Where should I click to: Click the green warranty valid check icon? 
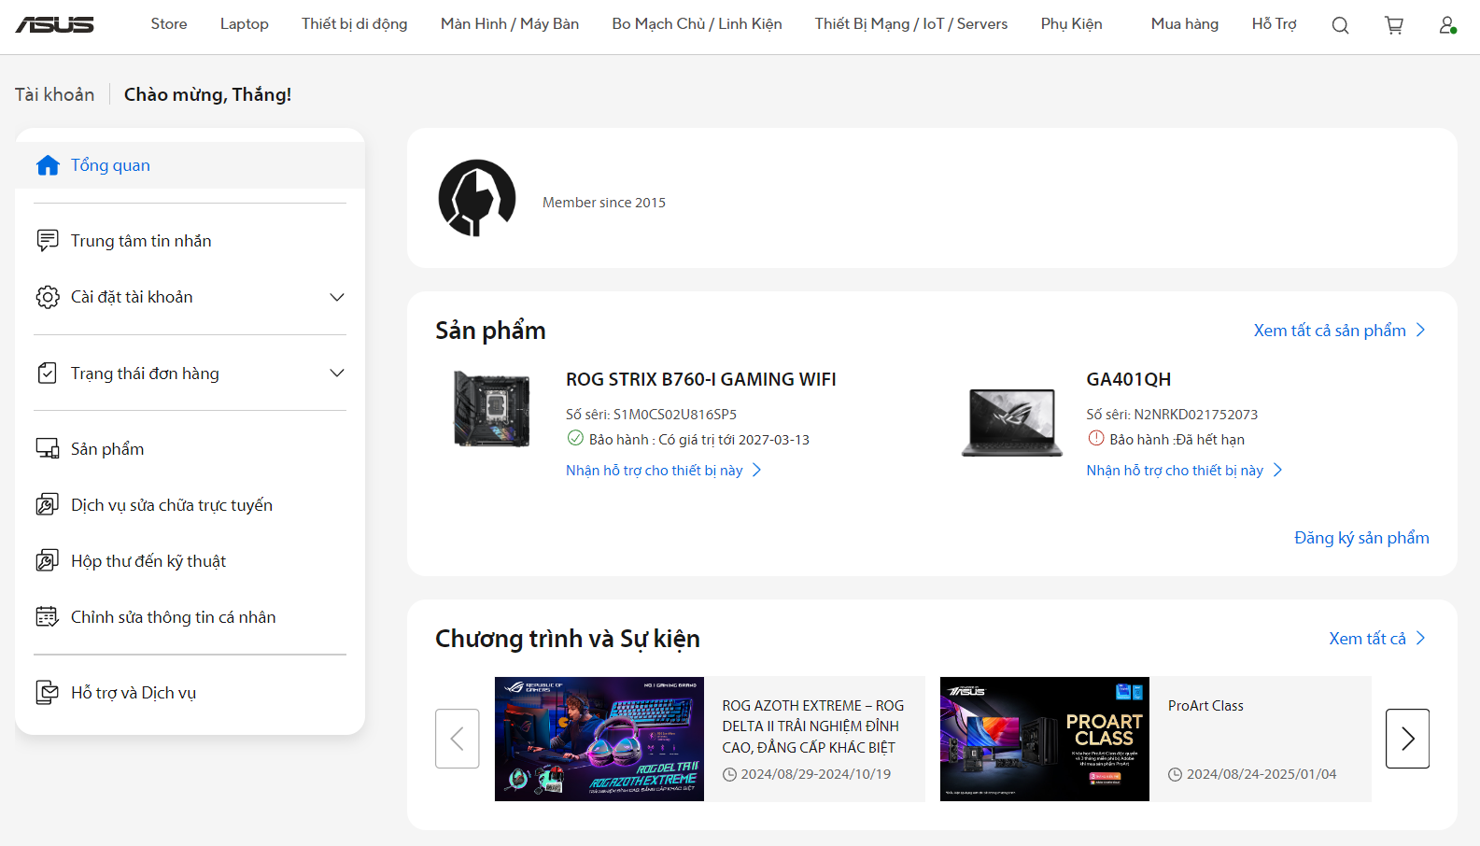pos(575,439)
